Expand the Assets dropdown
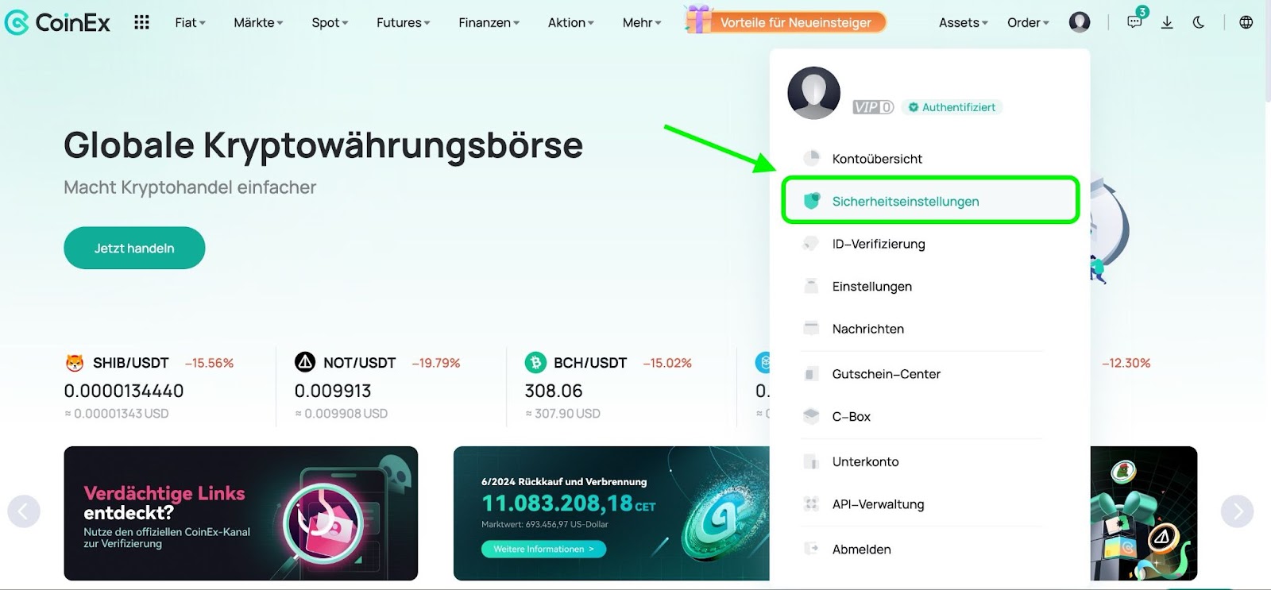Screen dimensions: 1271x590 [963, 23]
